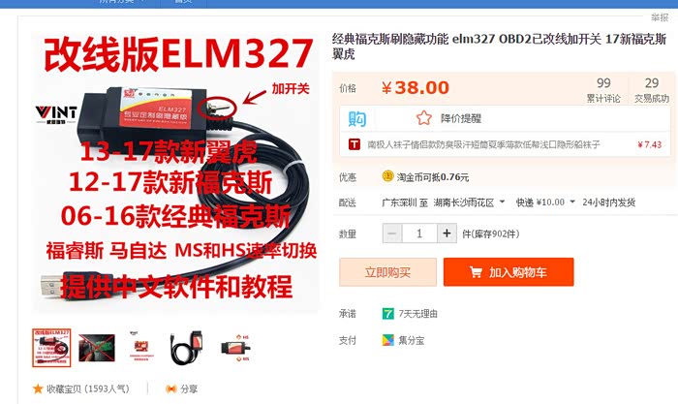Click the 立即购买 buy now button
This screenshot has width=678, height=404.
pos(387,272)
